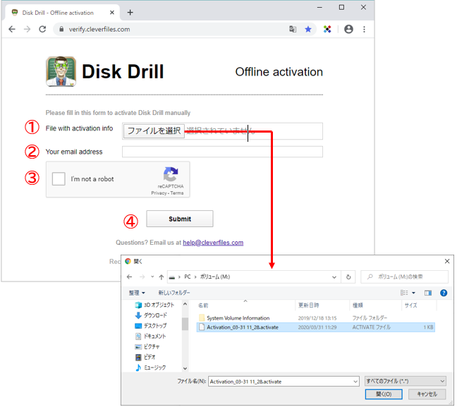Open the reCAPTCHA Terms link
This screenshot has height=407, width=457.
tap(177, 193)
